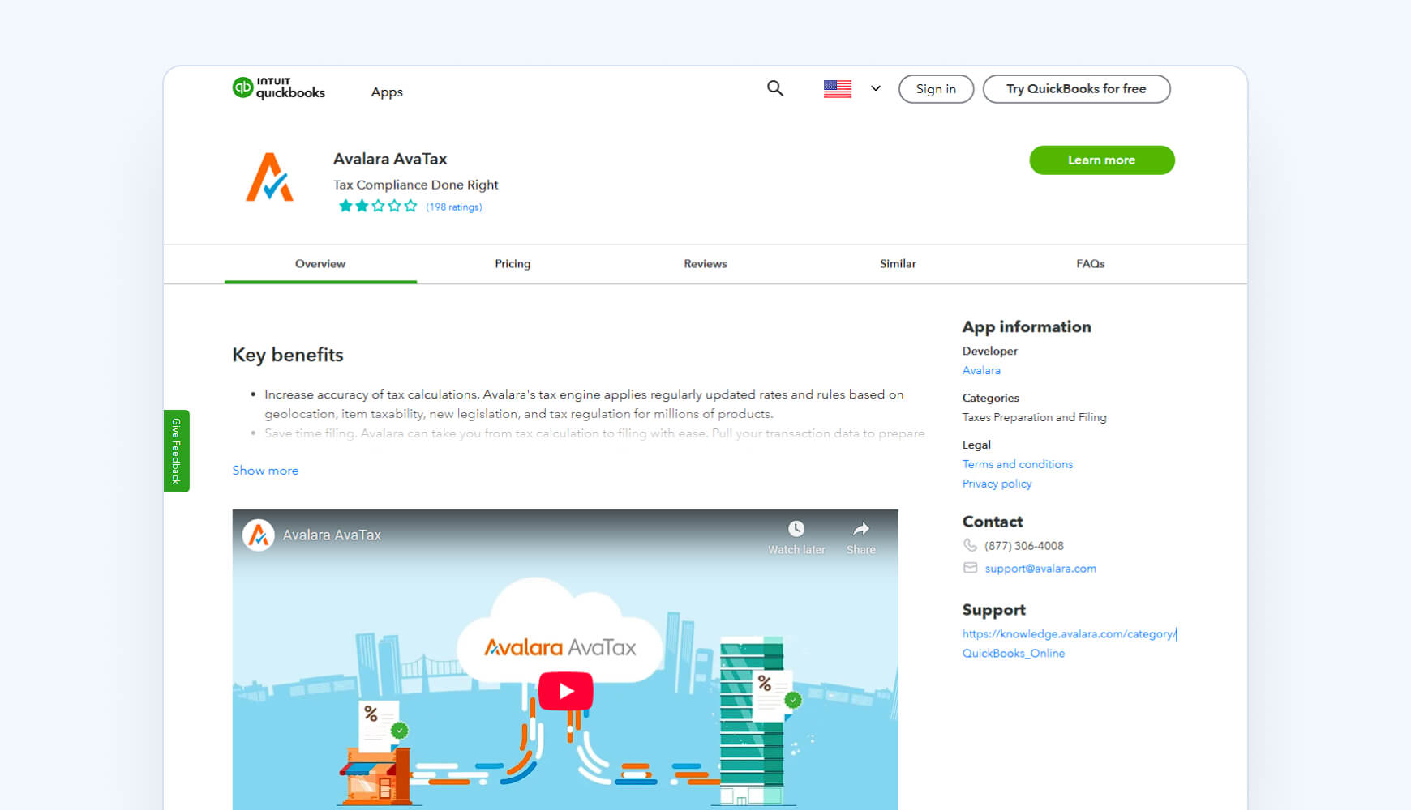The height and width of the screenshot is (810, 1411).
Task: Click the Watch later clock icon
Action: tap(796, 529)
